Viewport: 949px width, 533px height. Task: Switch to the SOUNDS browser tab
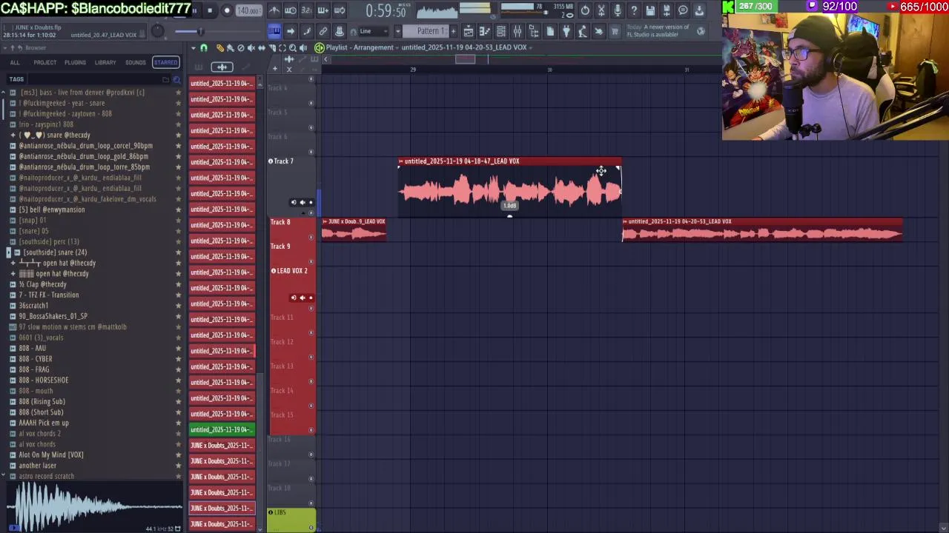point(136,62)
